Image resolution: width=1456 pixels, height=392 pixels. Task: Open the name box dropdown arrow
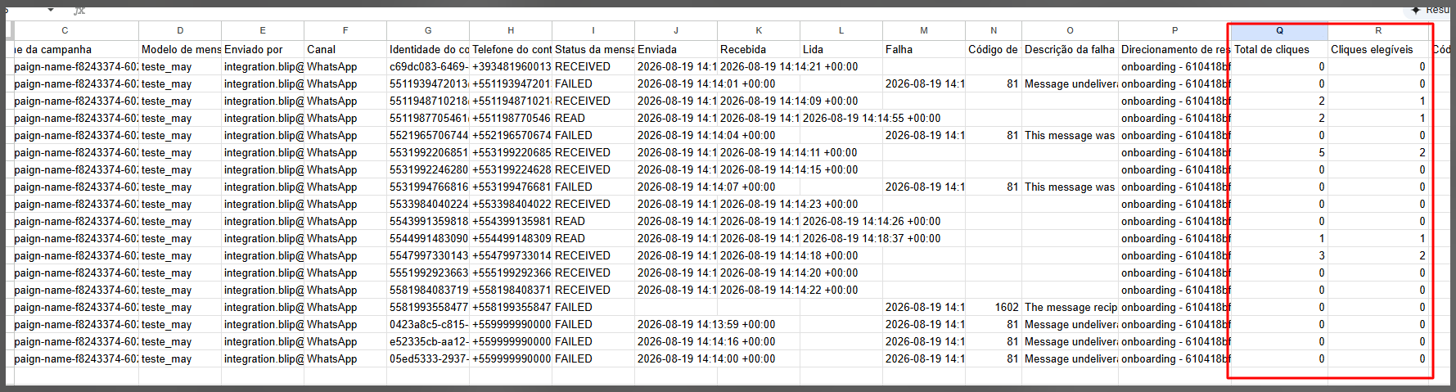(x=51, y=10)
